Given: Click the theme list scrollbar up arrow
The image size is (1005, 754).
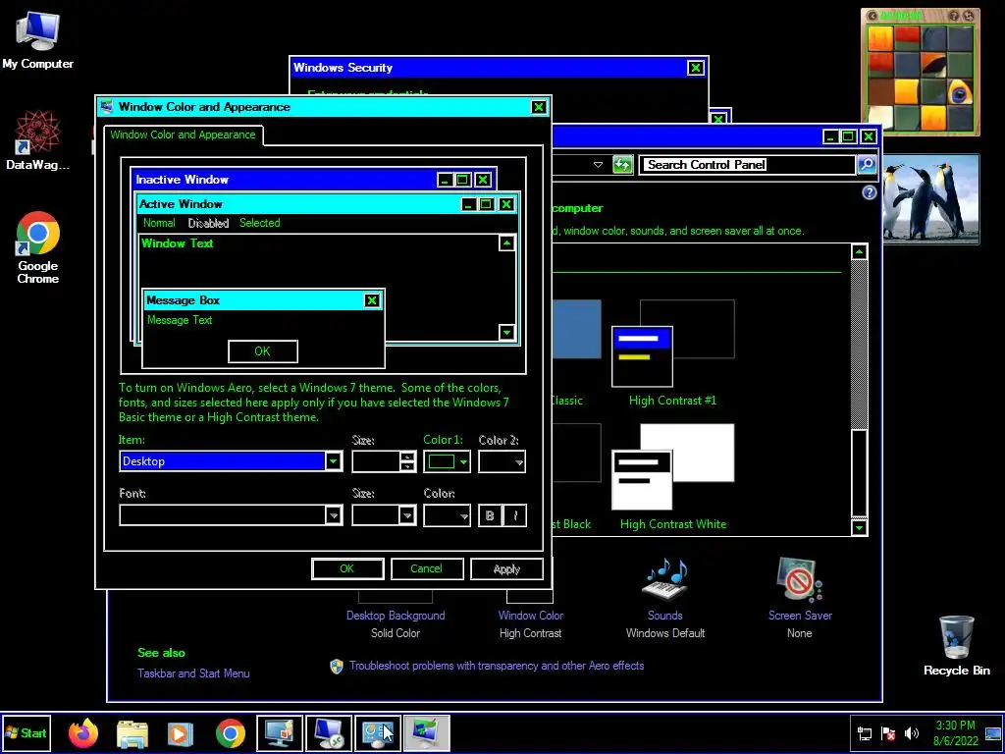Looking at the screenshot, I should tap(859, 252).
